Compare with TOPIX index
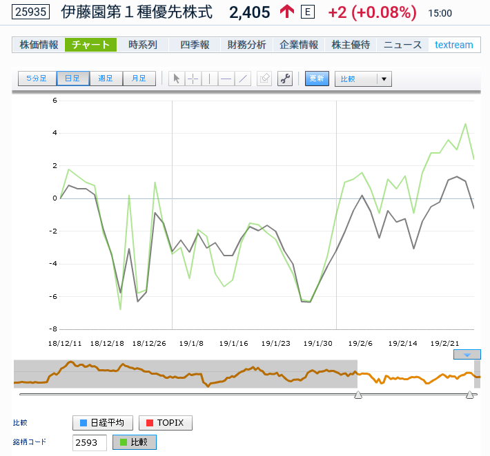490x456 pixels. pos(166,423)
